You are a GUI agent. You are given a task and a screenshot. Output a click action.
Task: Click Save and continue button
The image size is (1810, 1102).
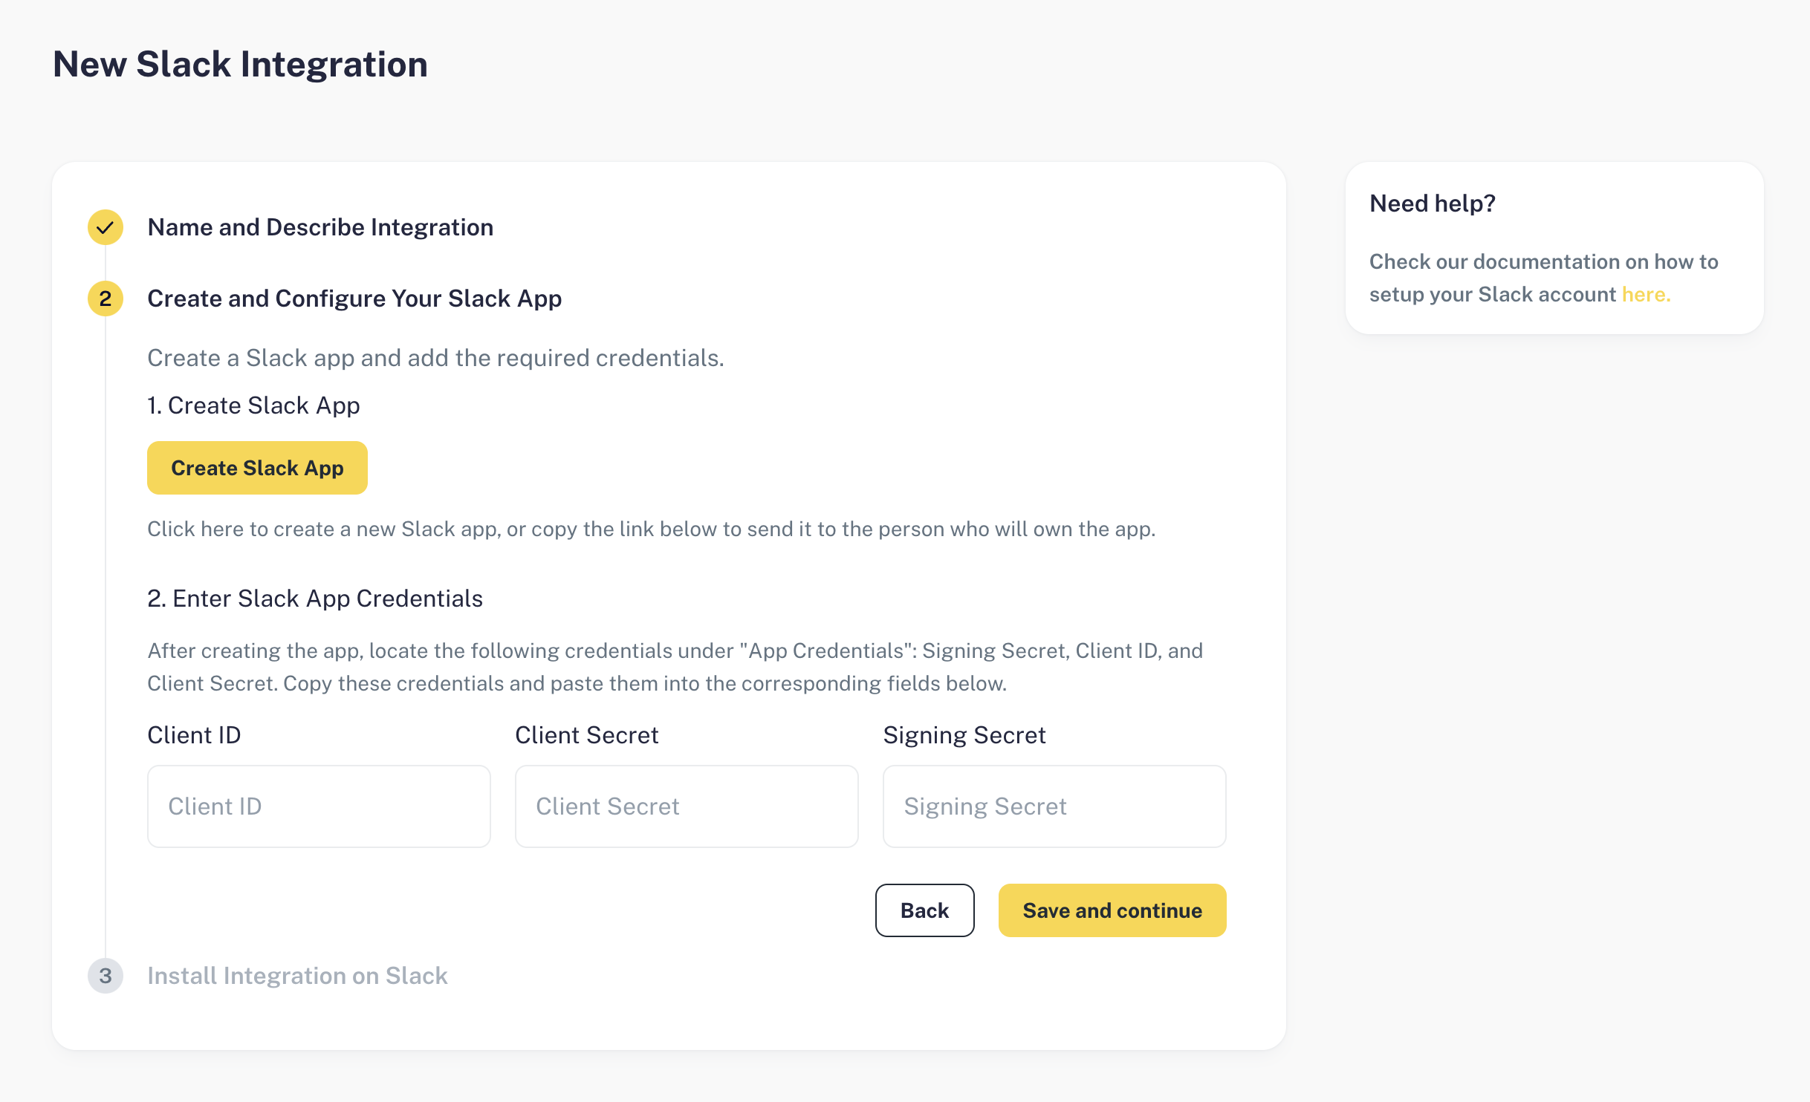tap(1112, 910)
